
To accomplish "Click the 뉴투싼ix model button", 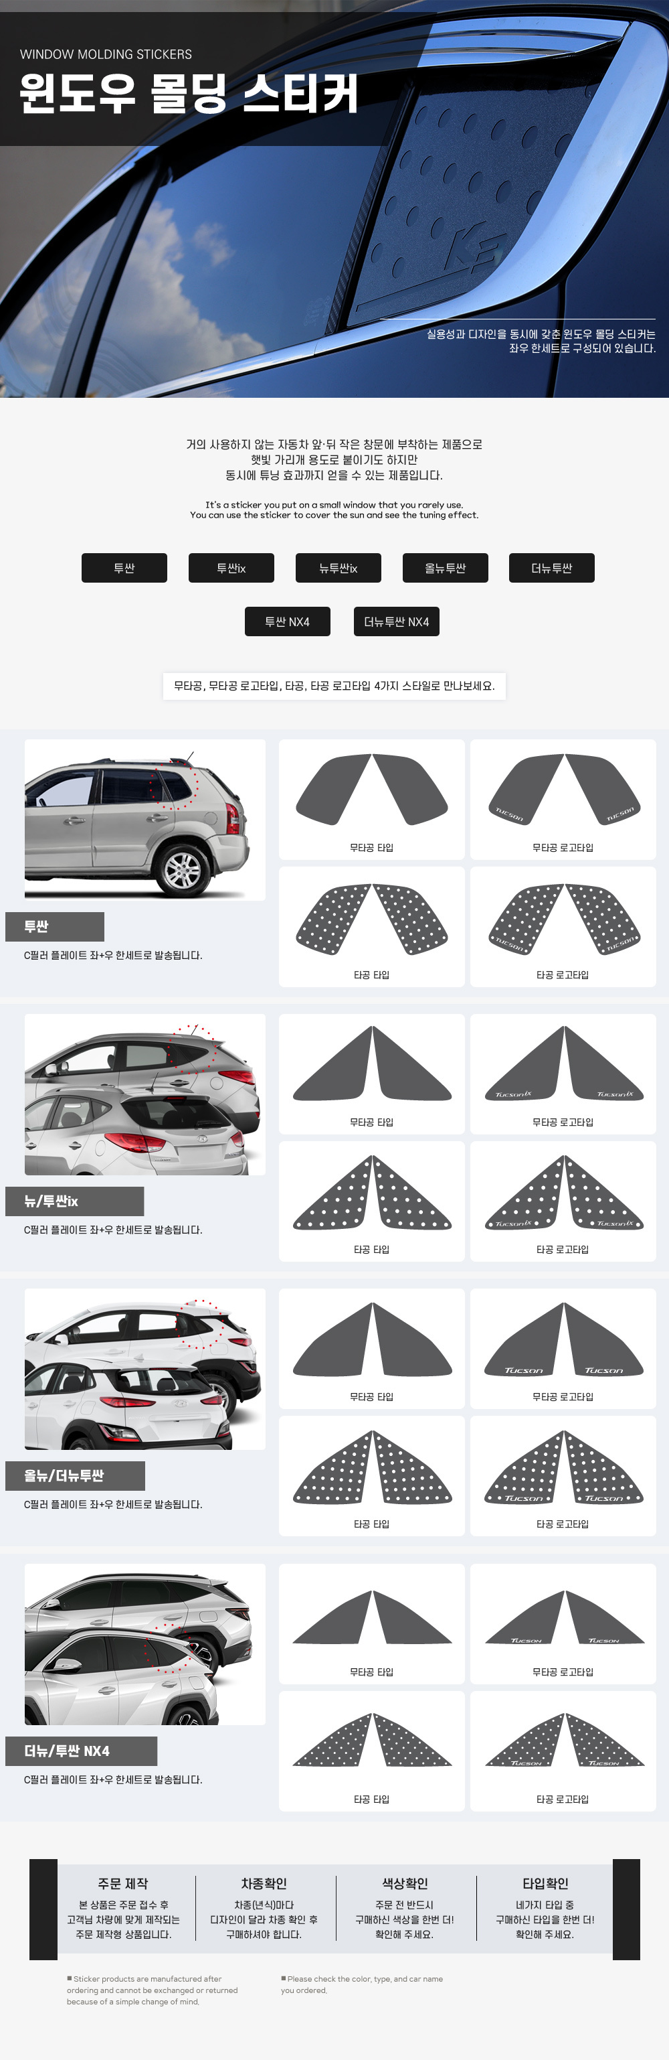I will 338,568.
